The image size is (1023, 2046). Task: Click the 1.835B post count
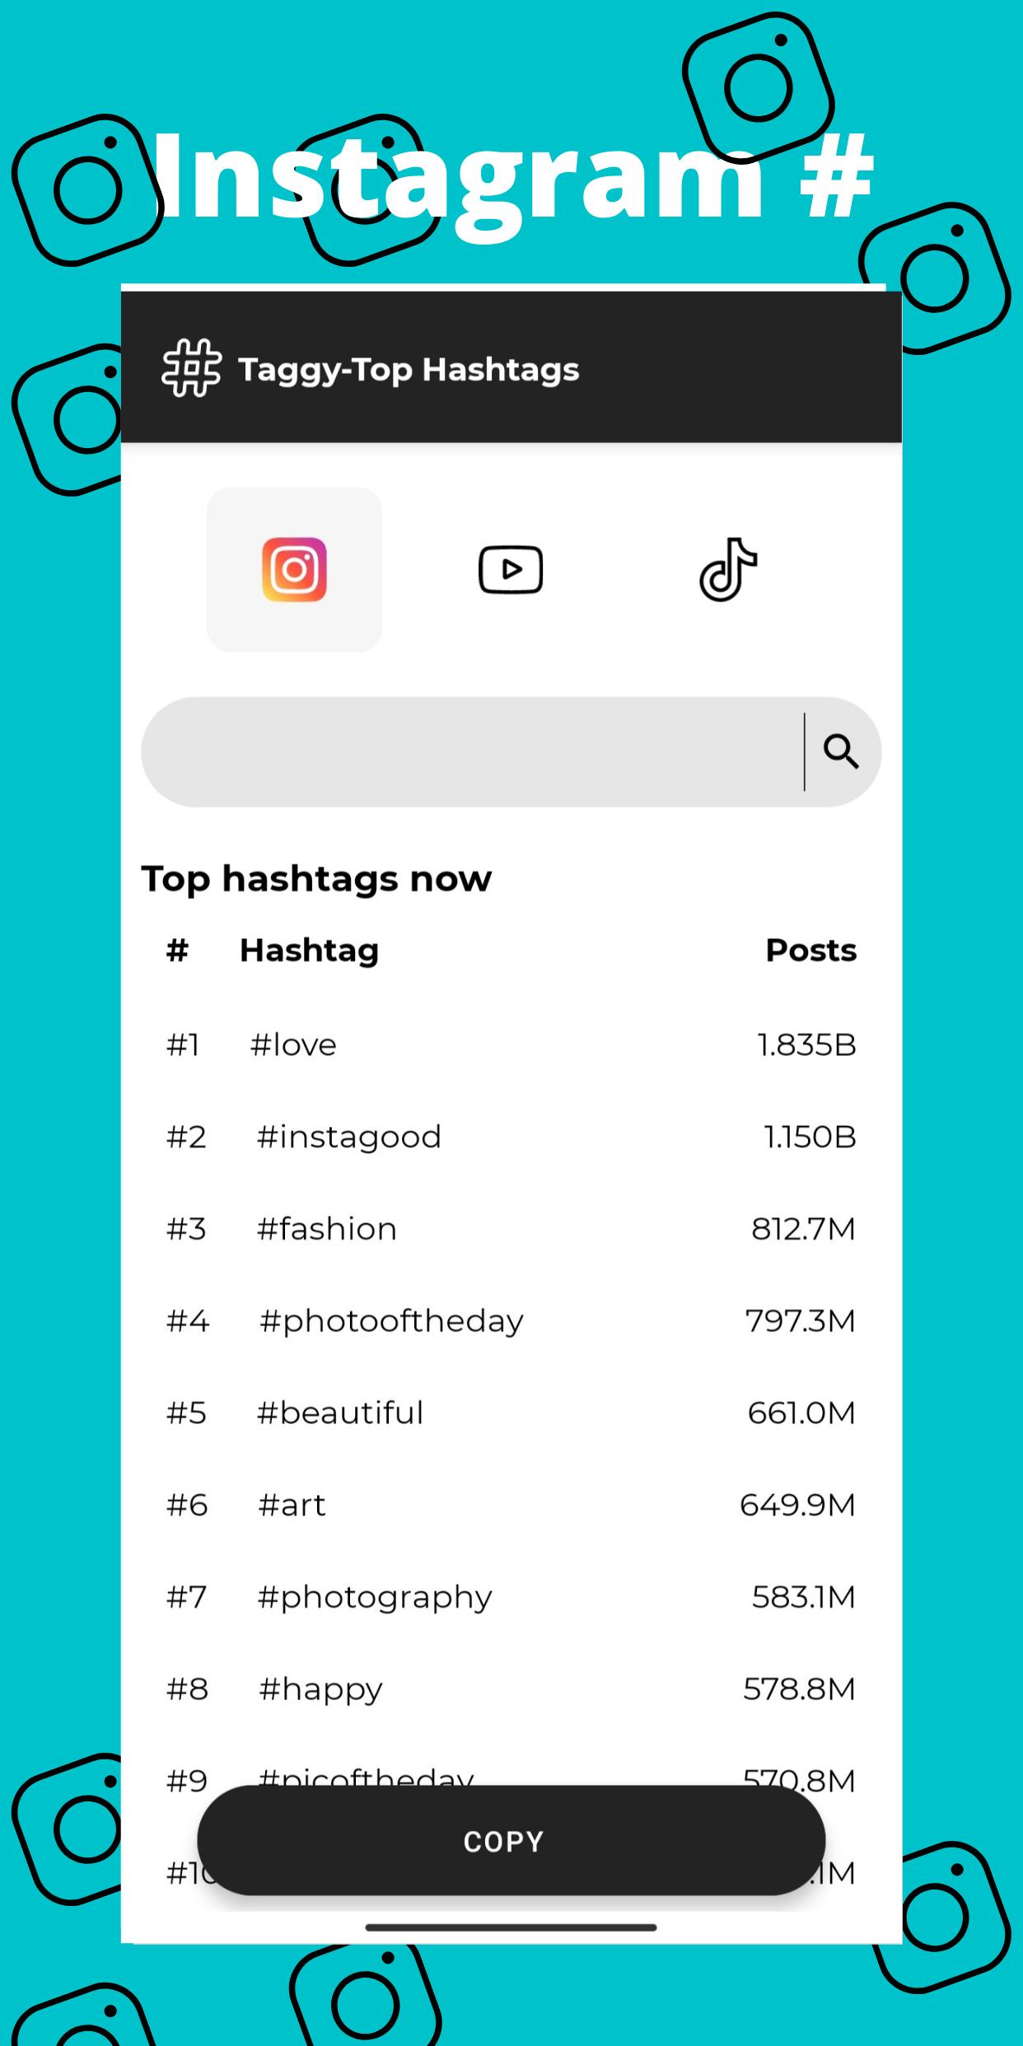coord(806,1044)
